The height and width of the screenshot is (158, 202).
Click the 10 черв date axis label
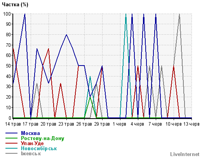click(x=174, y=124)
